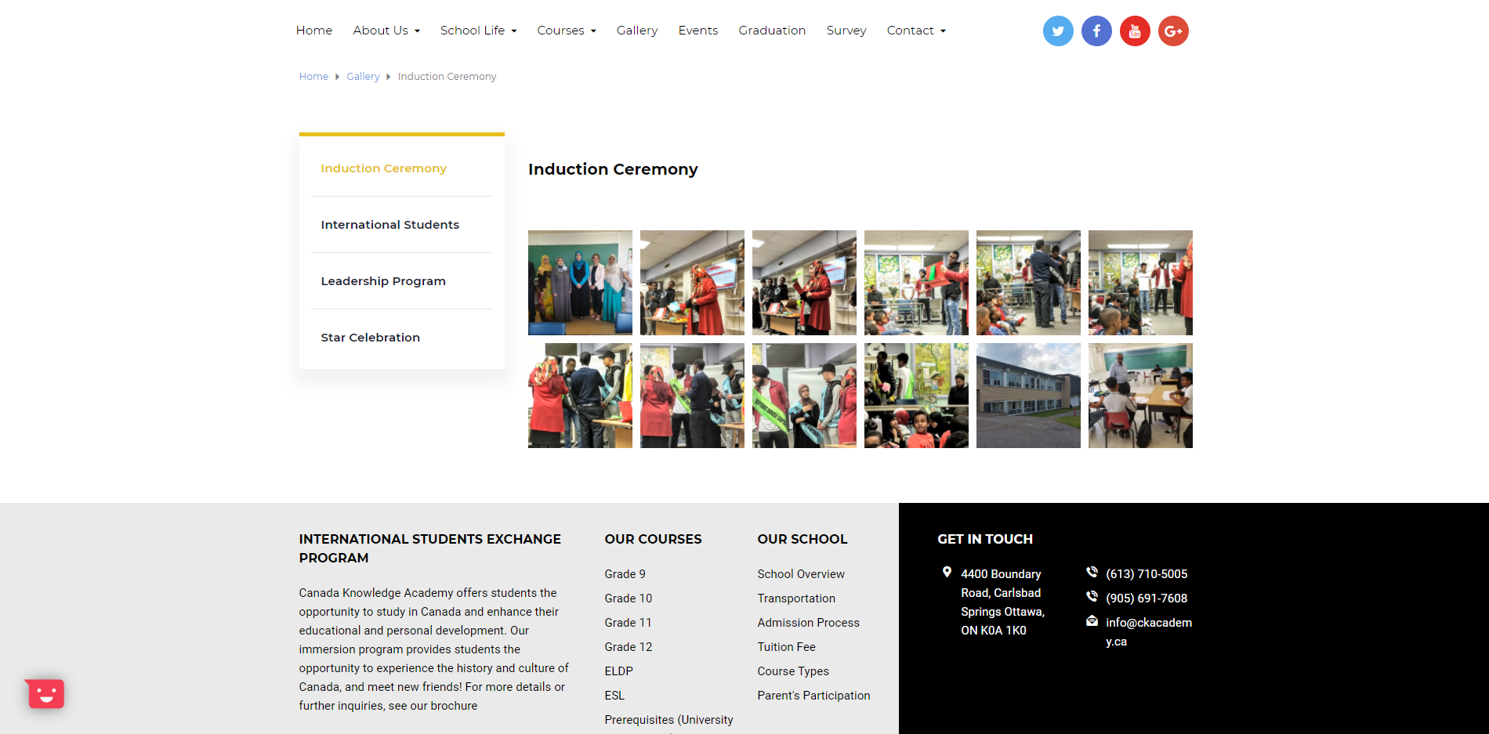
Task: Click phone icon beside (613) 710-5005
Action: coord(1092,573)
